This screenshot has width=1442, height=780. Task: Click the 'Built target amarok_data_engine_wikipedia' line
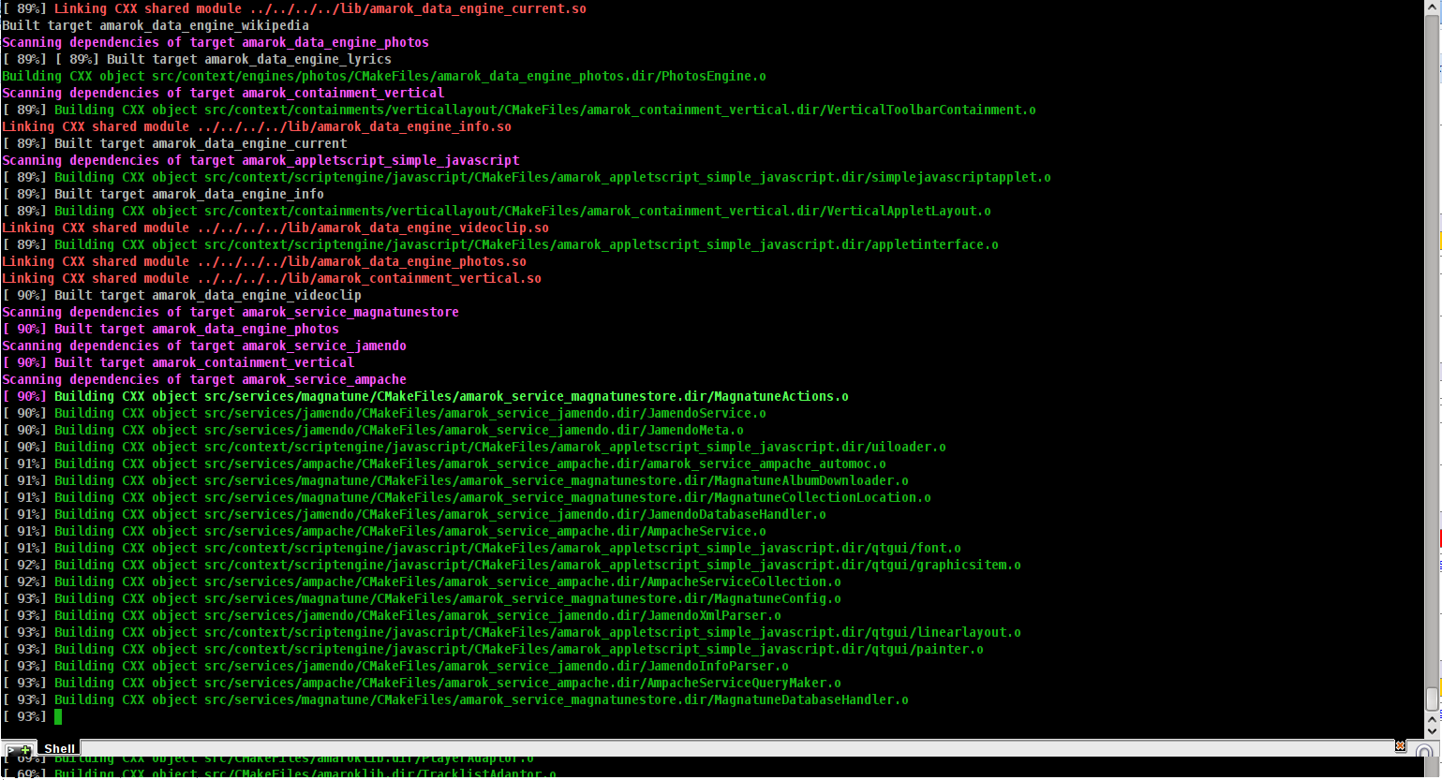[x=156, y=25]
